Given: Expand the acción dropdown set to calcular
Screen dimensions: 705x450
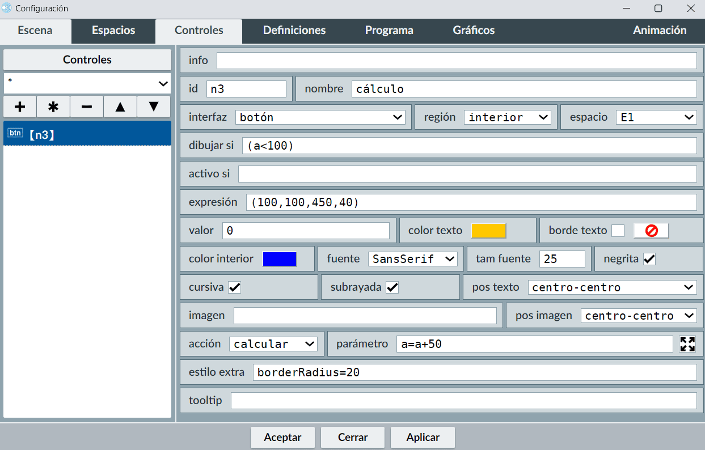Looking at the screenshot, I should point(273,344).
